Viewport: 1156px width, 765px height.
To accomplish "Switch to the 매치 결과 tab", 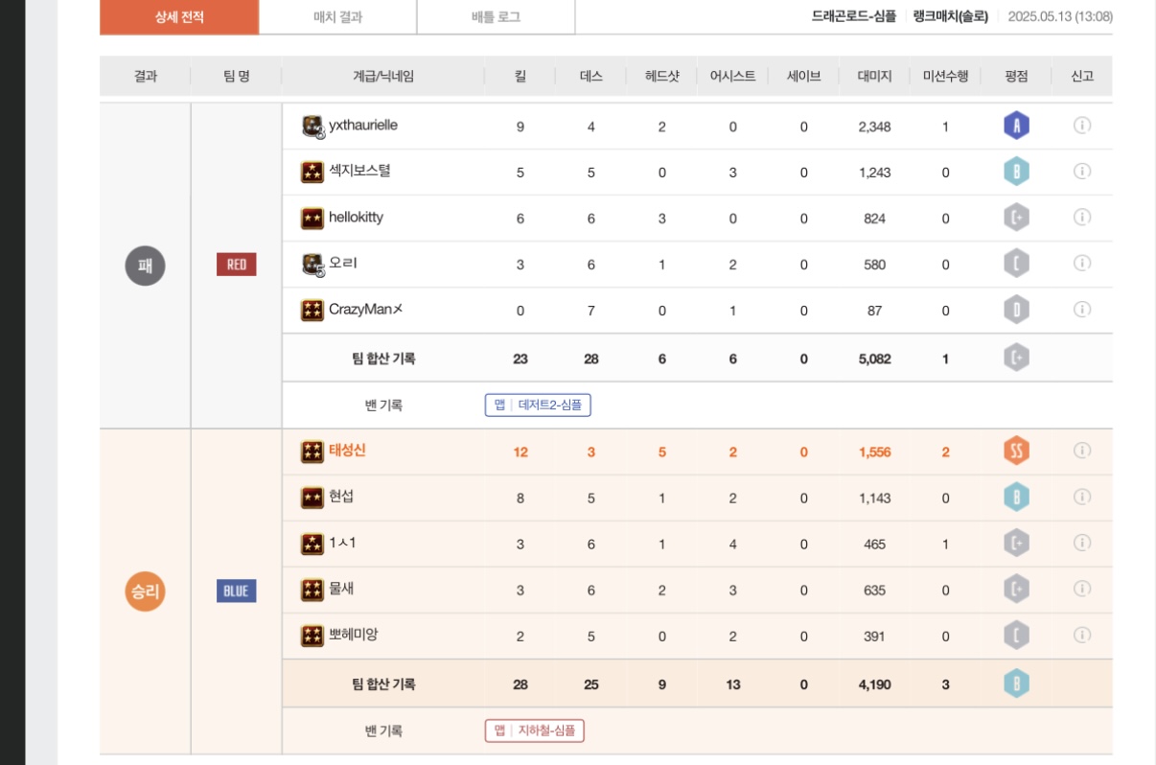I will coord(337,17).
